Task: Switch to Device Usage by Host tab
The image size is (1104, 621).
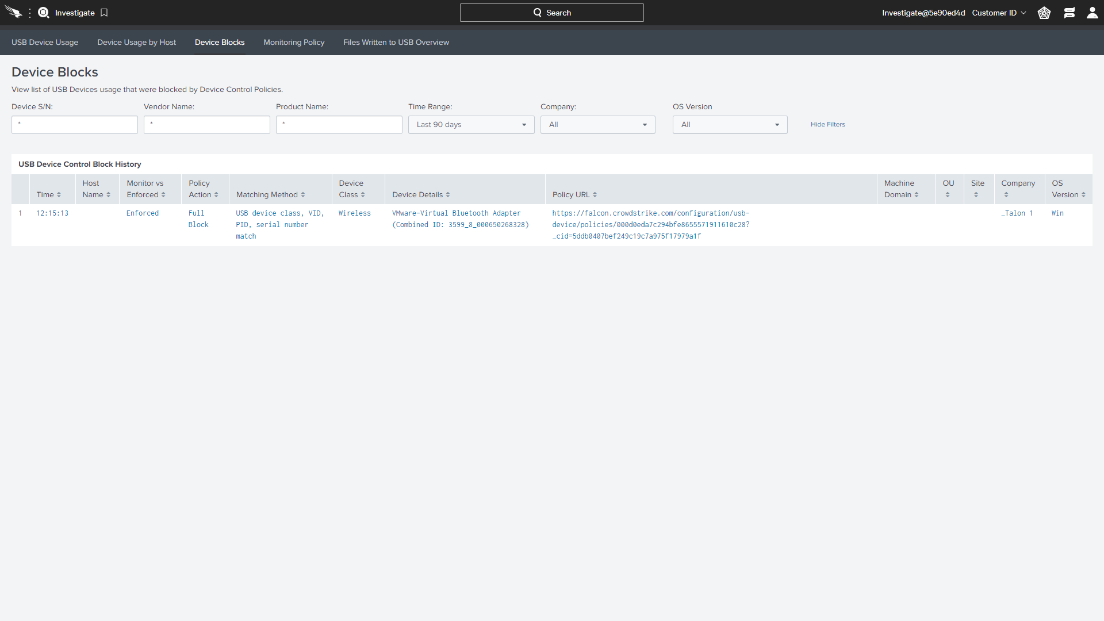Action: pos(136,43)
